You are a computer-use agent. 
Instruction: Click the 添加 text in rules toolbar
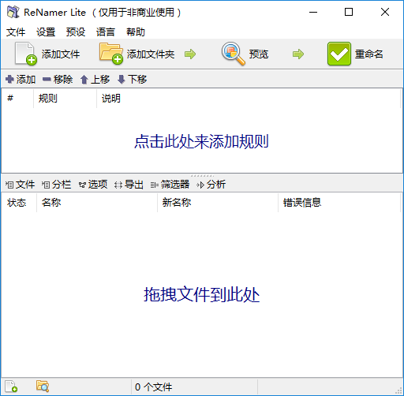point(26,80)
